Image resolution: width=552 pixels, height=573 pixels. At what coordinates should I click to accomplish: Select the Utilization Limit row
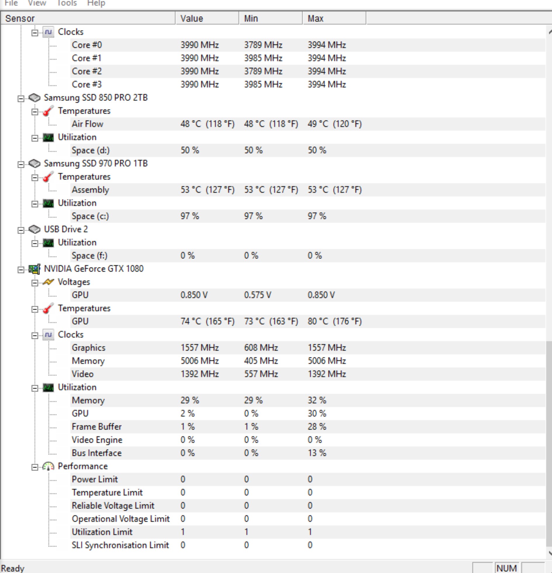(273, 532)
